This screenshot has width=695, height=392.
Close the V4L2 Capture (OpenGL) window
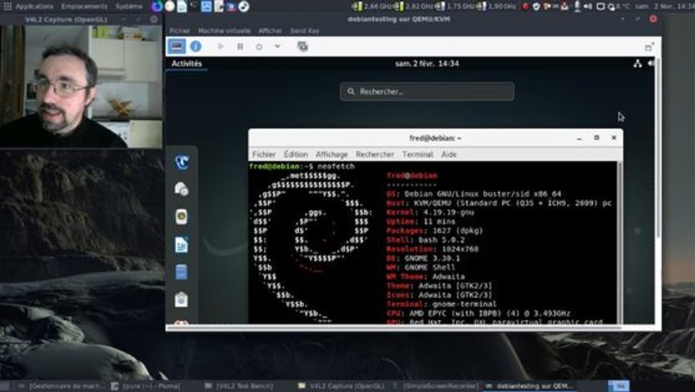pos(154,19)
